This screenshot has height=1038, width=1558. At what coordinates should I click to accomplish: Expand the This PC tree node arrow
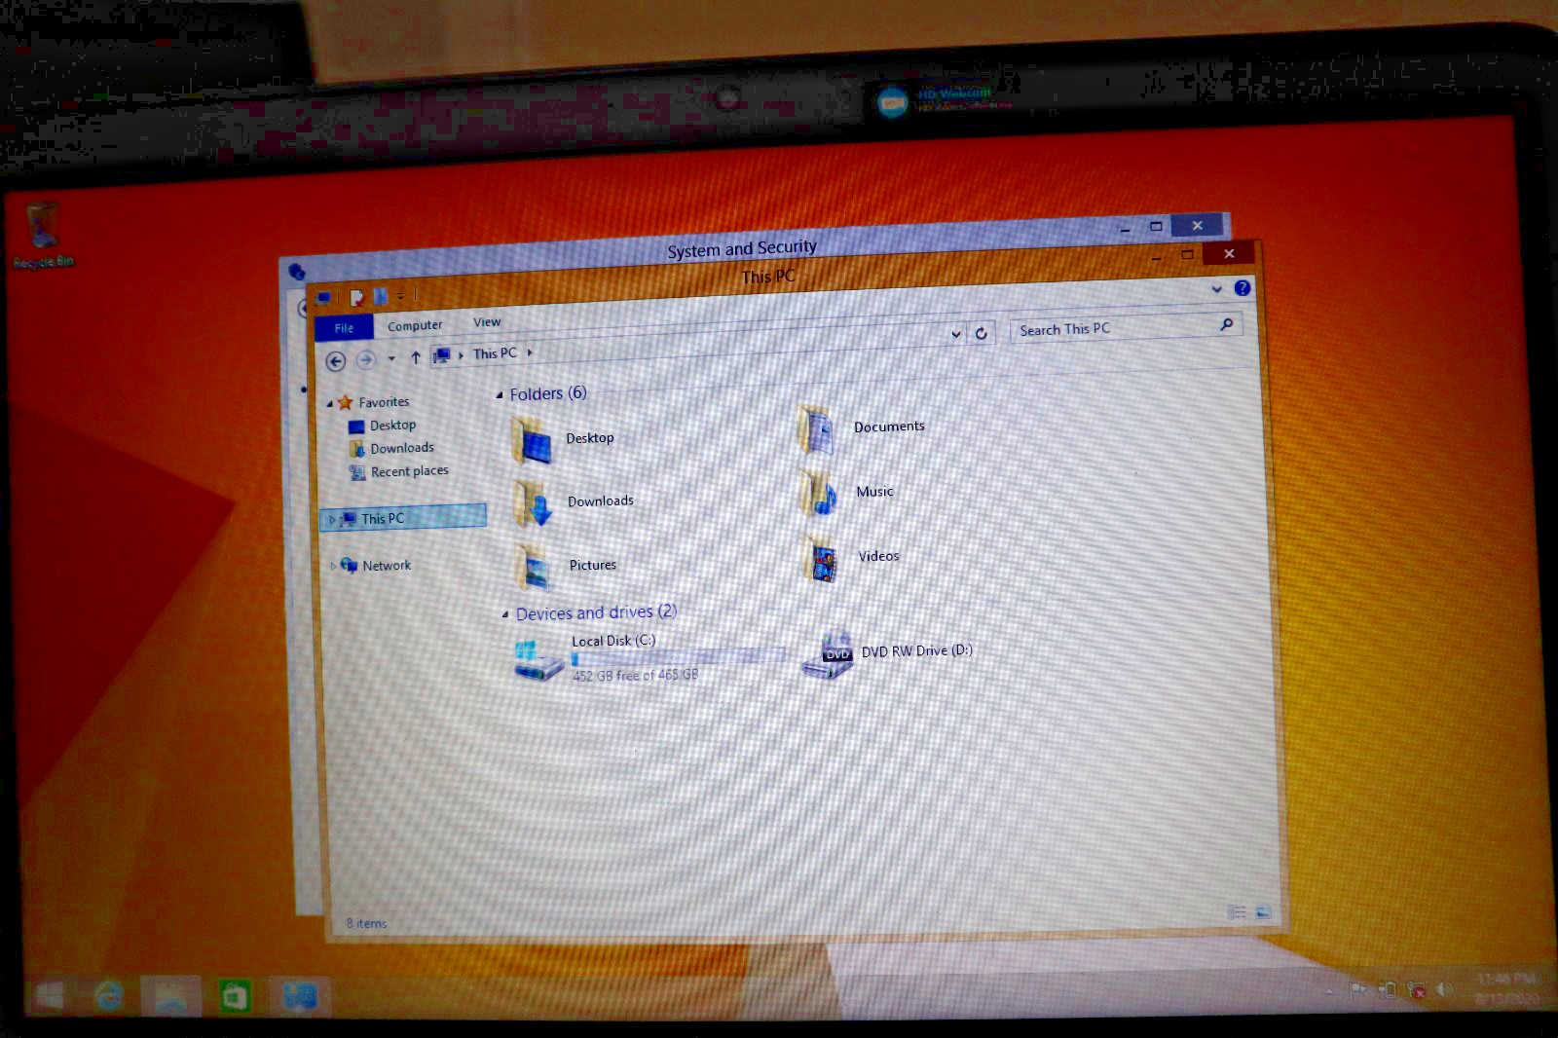point(332,520)
